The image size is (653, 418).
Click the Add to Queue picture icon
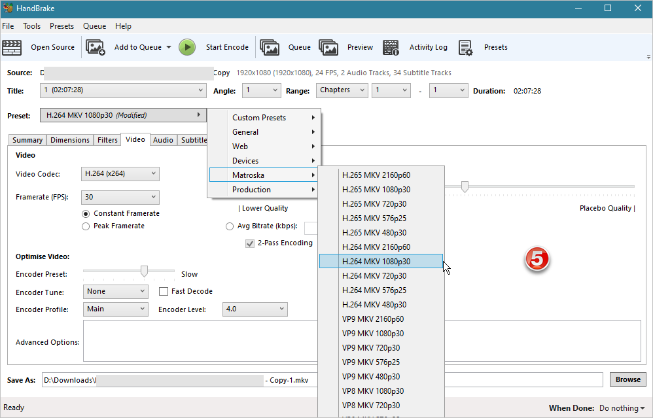(96, 48)
